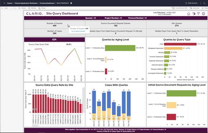Click horizontal scrollbar under Source Data Query Rate by Site
Viewport: 208px width, 133px height.
[35, 125]
